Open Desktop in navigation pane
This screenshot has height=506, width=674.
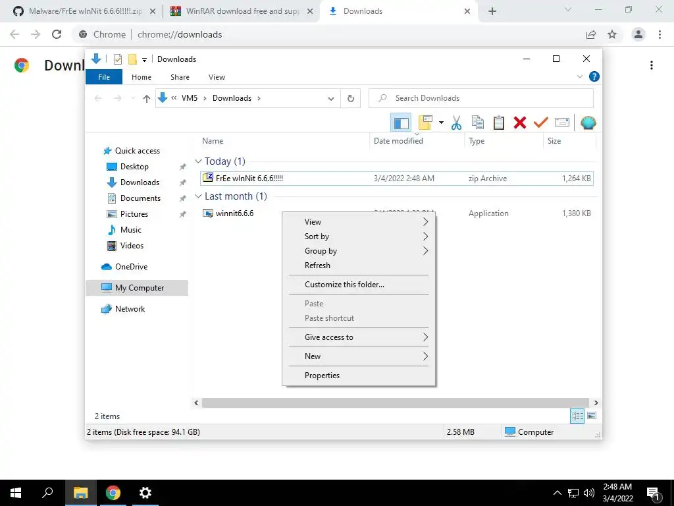pos(134,167)
